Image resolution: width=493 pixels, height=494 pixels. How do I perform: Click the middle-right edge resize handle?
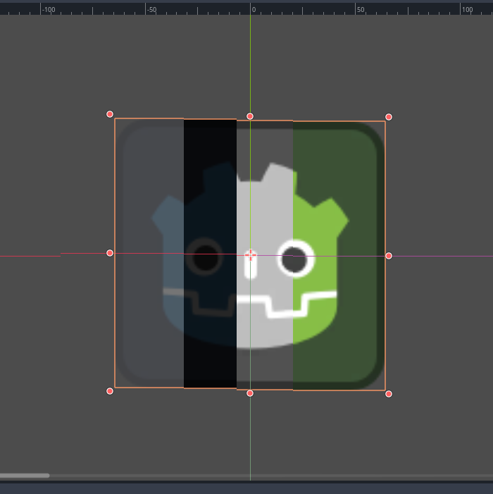[x=389, y=256]
